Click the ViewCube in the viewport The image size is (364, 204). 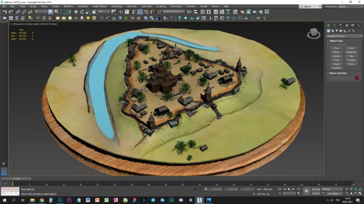(313, 33)
